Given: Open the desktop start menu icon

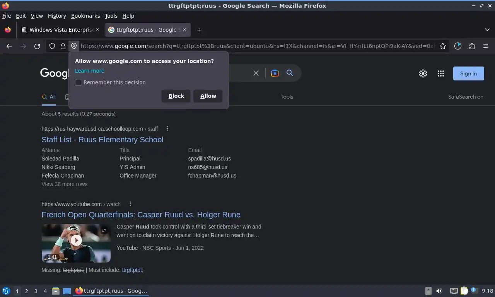Looking at the screenshot, I should pyautogui.click(x=6, y=291).
